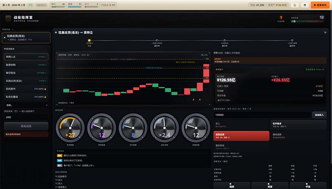Click the 买入 action card

[242, 125]
